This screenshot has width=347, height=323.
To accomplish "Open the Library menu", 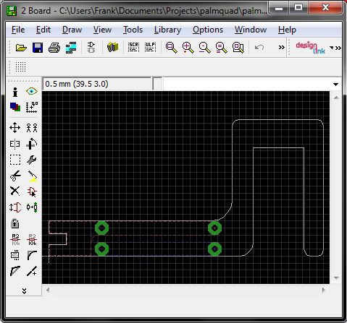I will (167, 30).
